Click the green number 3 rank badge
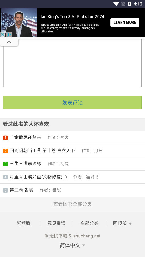The width and height of the screenshot is (145, 257). [x=6, y=164]
